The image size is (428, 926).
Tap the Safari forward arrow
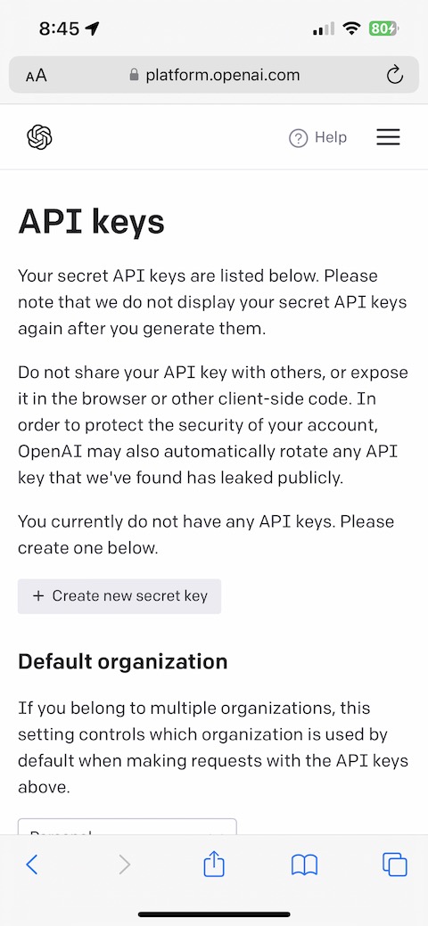click(124, 865)
